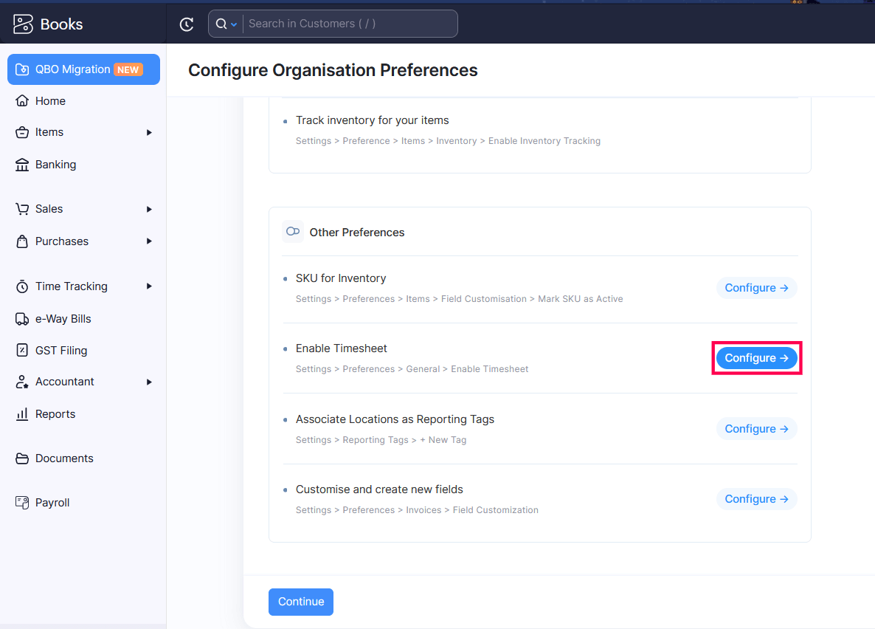Screen dimensions: 875x629
Task: Click the Banking building icon
Action: (x=22, y=165)
